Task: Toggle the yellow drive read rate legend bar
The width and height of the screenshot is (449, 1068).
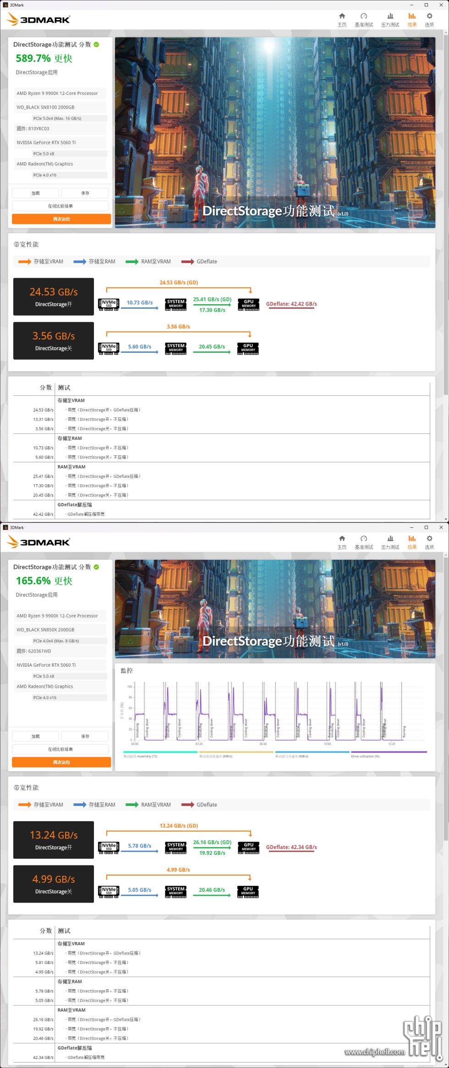Action: click(x=236, y=752)
